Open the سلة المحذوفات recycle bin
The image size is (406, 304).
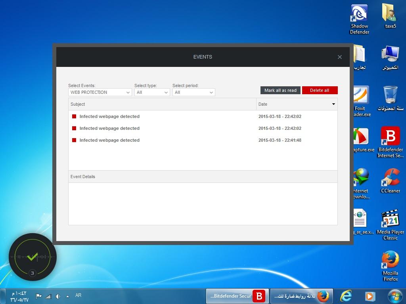coord(390,99)
